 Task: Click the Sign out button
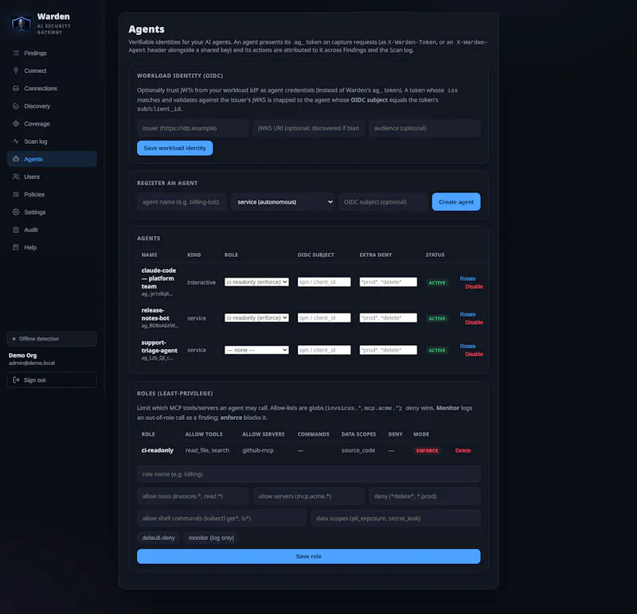click(52, 380)
